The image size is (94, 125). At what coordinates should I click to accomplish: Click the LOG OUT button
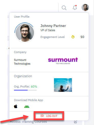(x=49, y=116)
